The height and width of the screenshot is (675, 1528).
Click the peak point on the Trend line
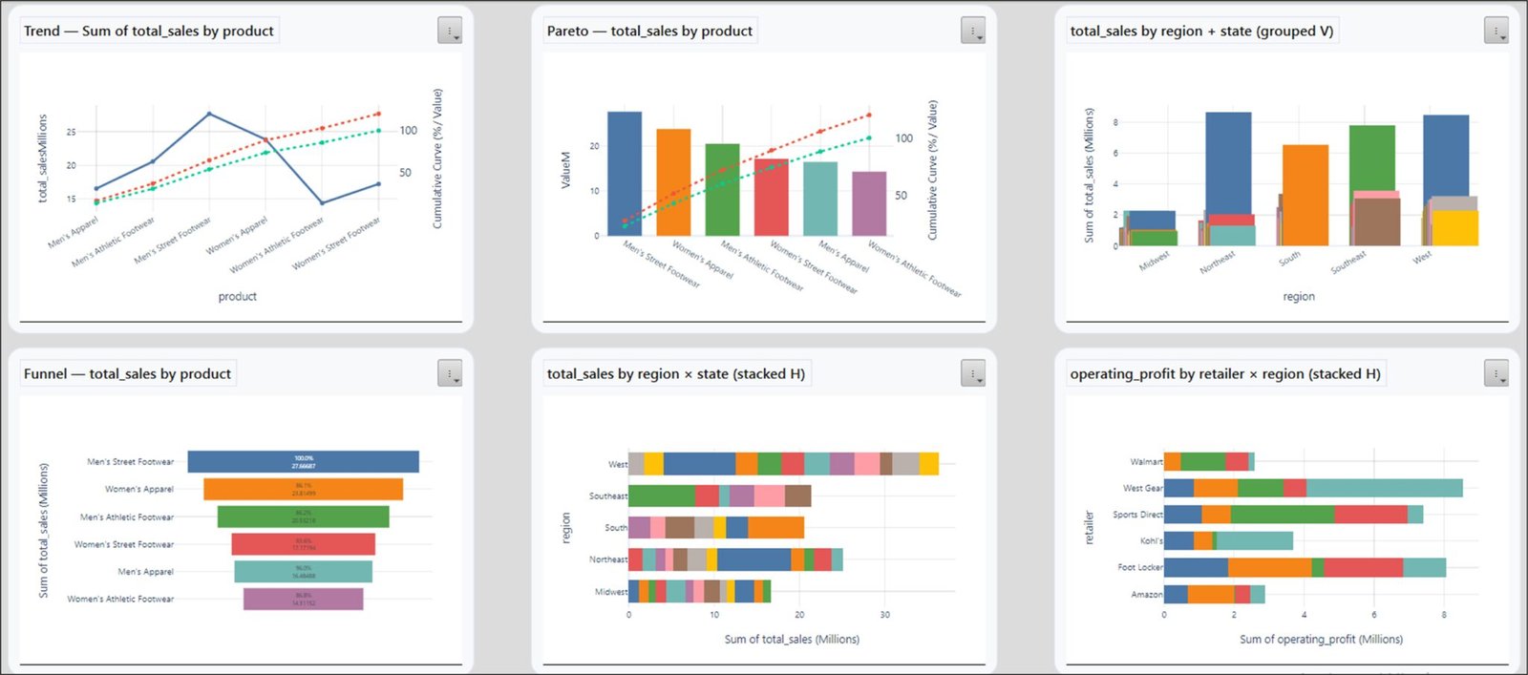click(x=209, y=114)
